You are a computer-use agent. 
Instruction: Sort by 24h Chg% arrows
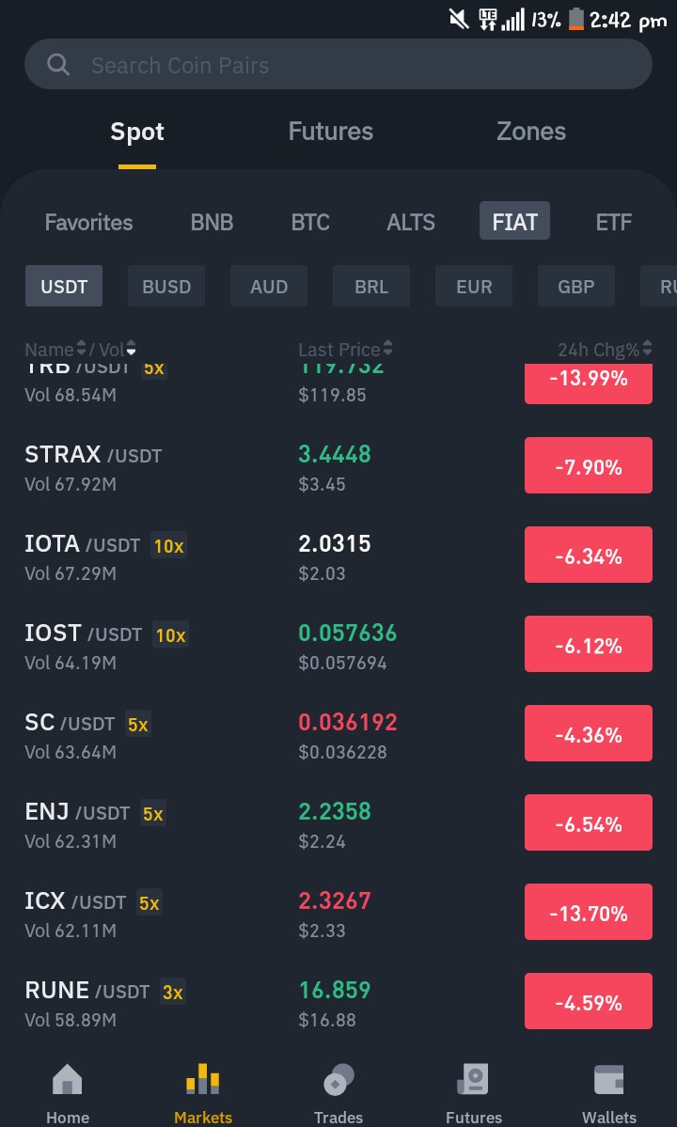(x=647, y=349)
